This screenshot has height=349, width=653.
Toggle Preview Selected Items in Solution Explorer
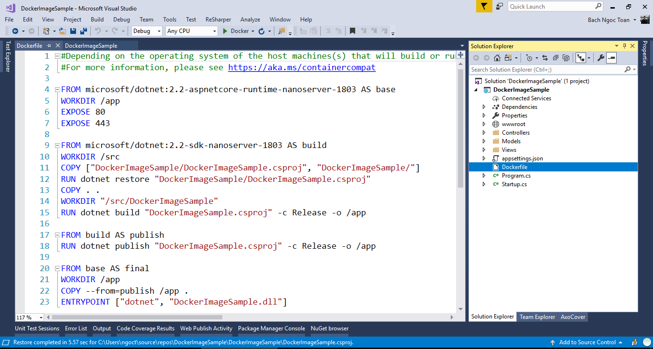coord(611,58)
